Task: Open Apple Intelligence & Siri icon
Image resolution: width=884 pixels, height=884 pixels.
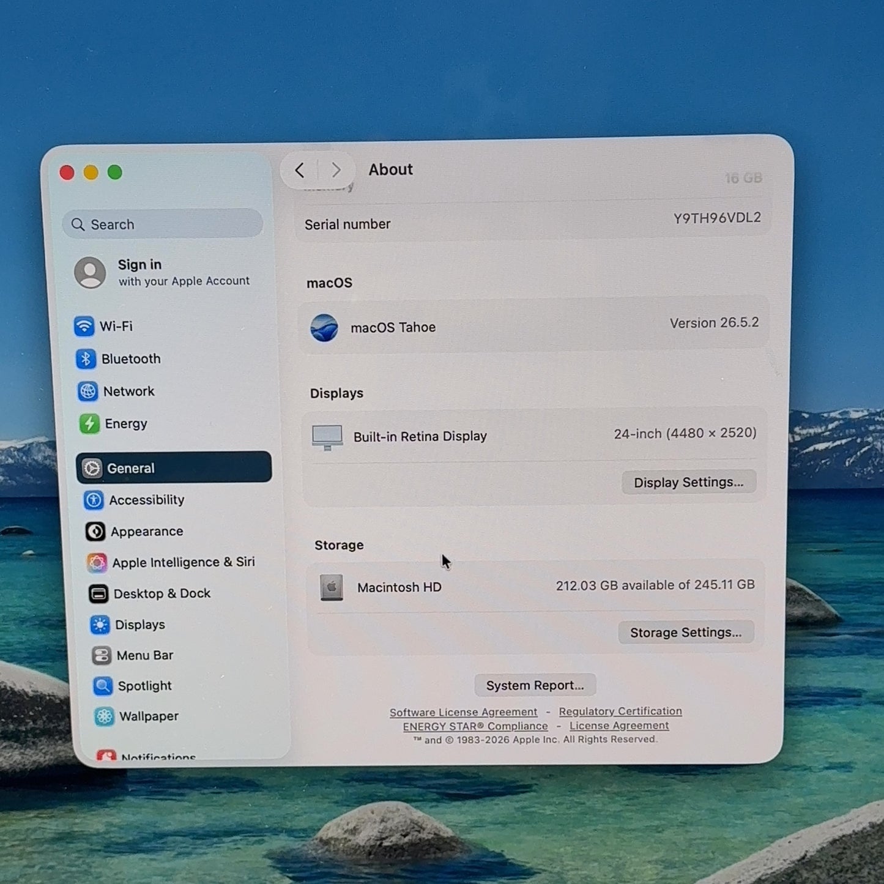Action: [x=97, y=562]
